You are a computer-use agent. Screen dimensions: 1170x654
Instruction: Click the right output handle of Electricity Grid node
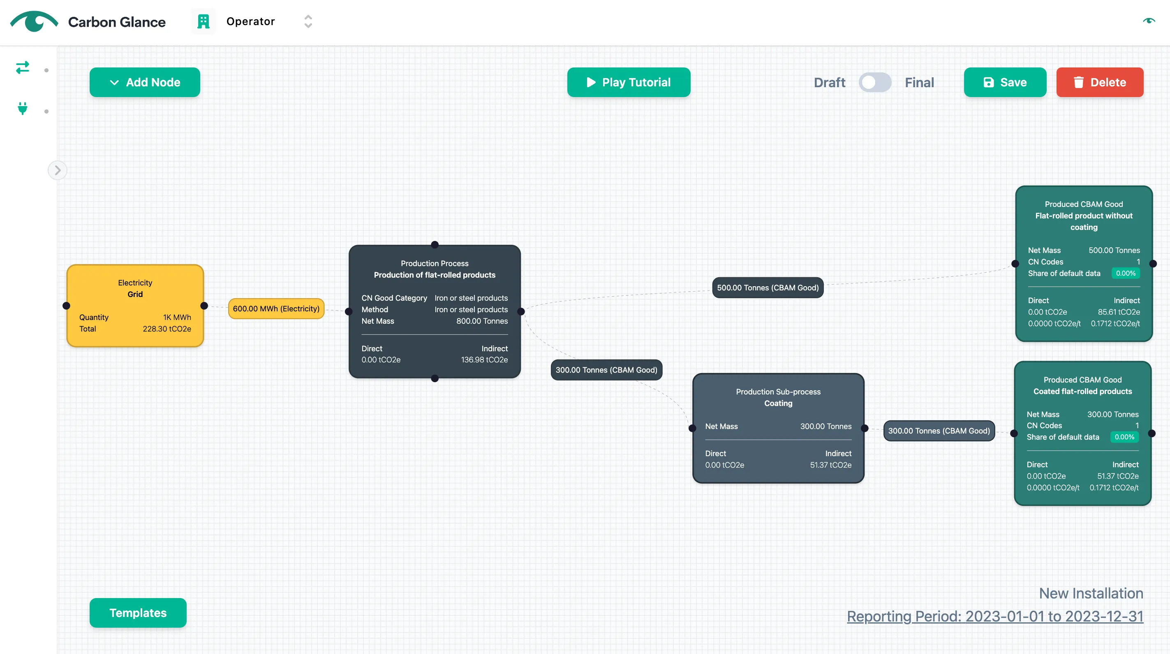(204, 306)
